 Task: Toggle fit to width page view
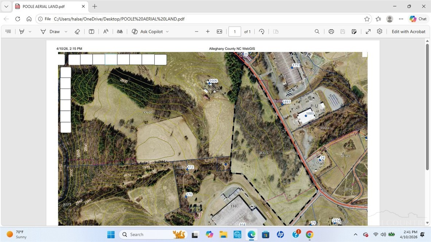point(220,32)
